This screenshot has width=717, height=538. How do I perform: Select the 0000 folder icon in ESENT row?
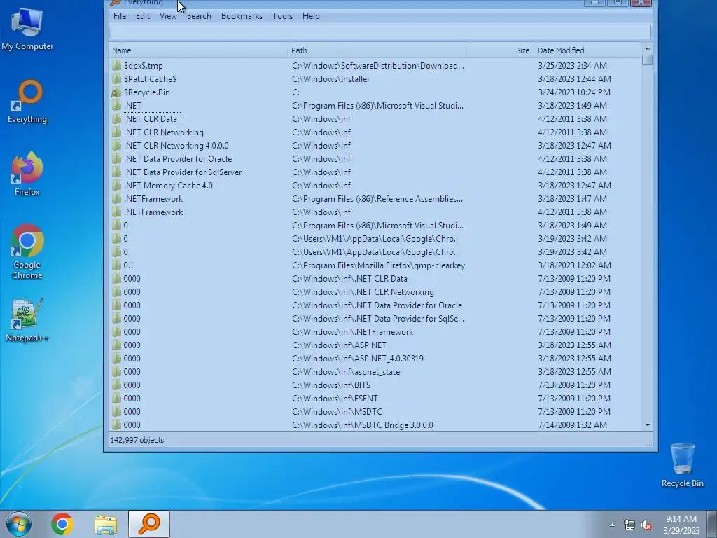coord(116,398)
